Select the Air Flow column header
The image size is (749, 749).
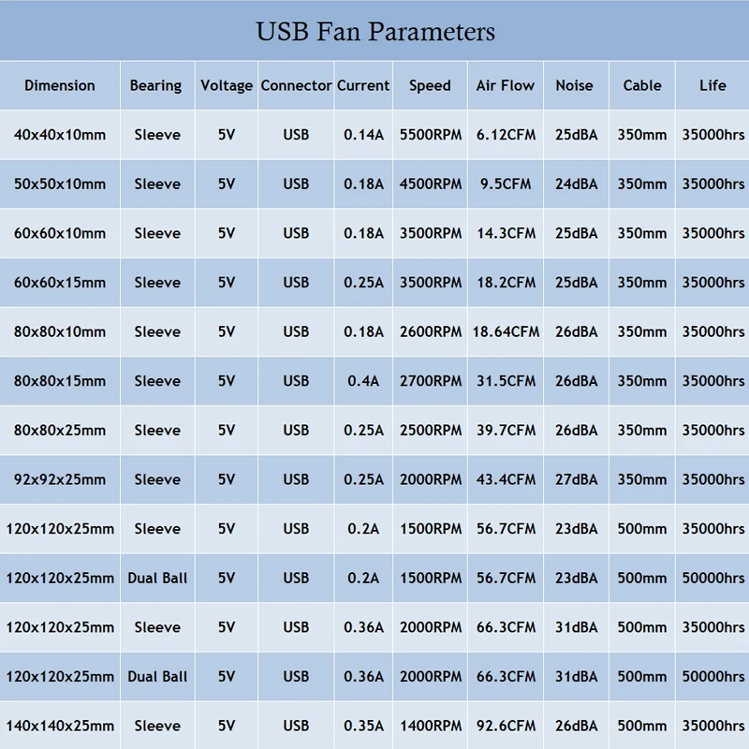pos(506,85)
